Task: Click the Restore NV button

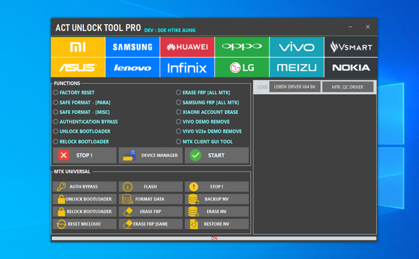Action: [217, 224]
